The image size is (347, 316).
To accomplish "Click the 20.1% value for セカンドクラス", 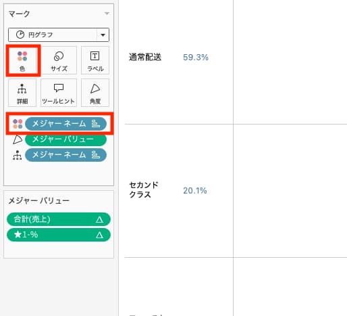I will click(195, 191).
